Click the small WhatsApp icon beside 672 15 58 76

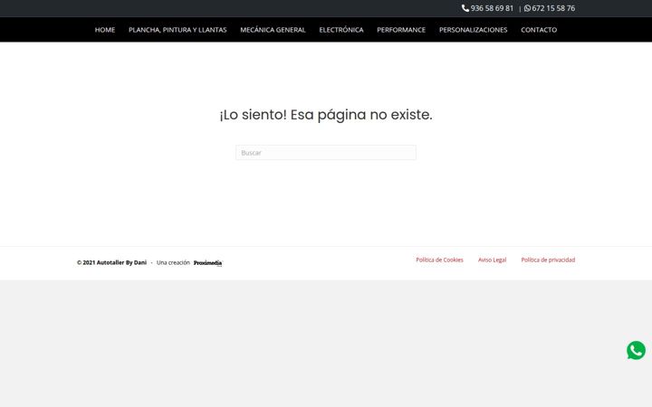click(527, 8)
